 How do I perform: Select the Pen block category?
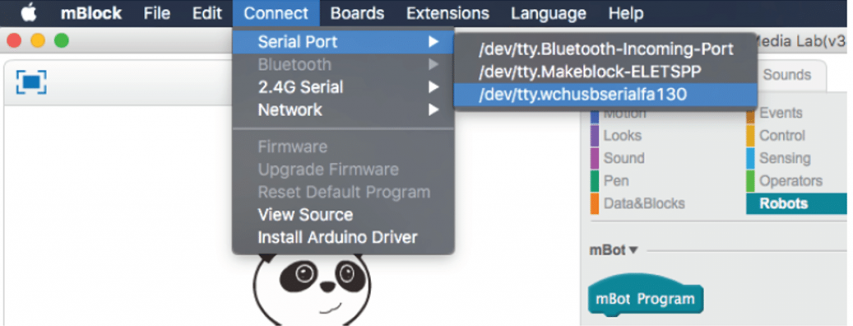616,181
